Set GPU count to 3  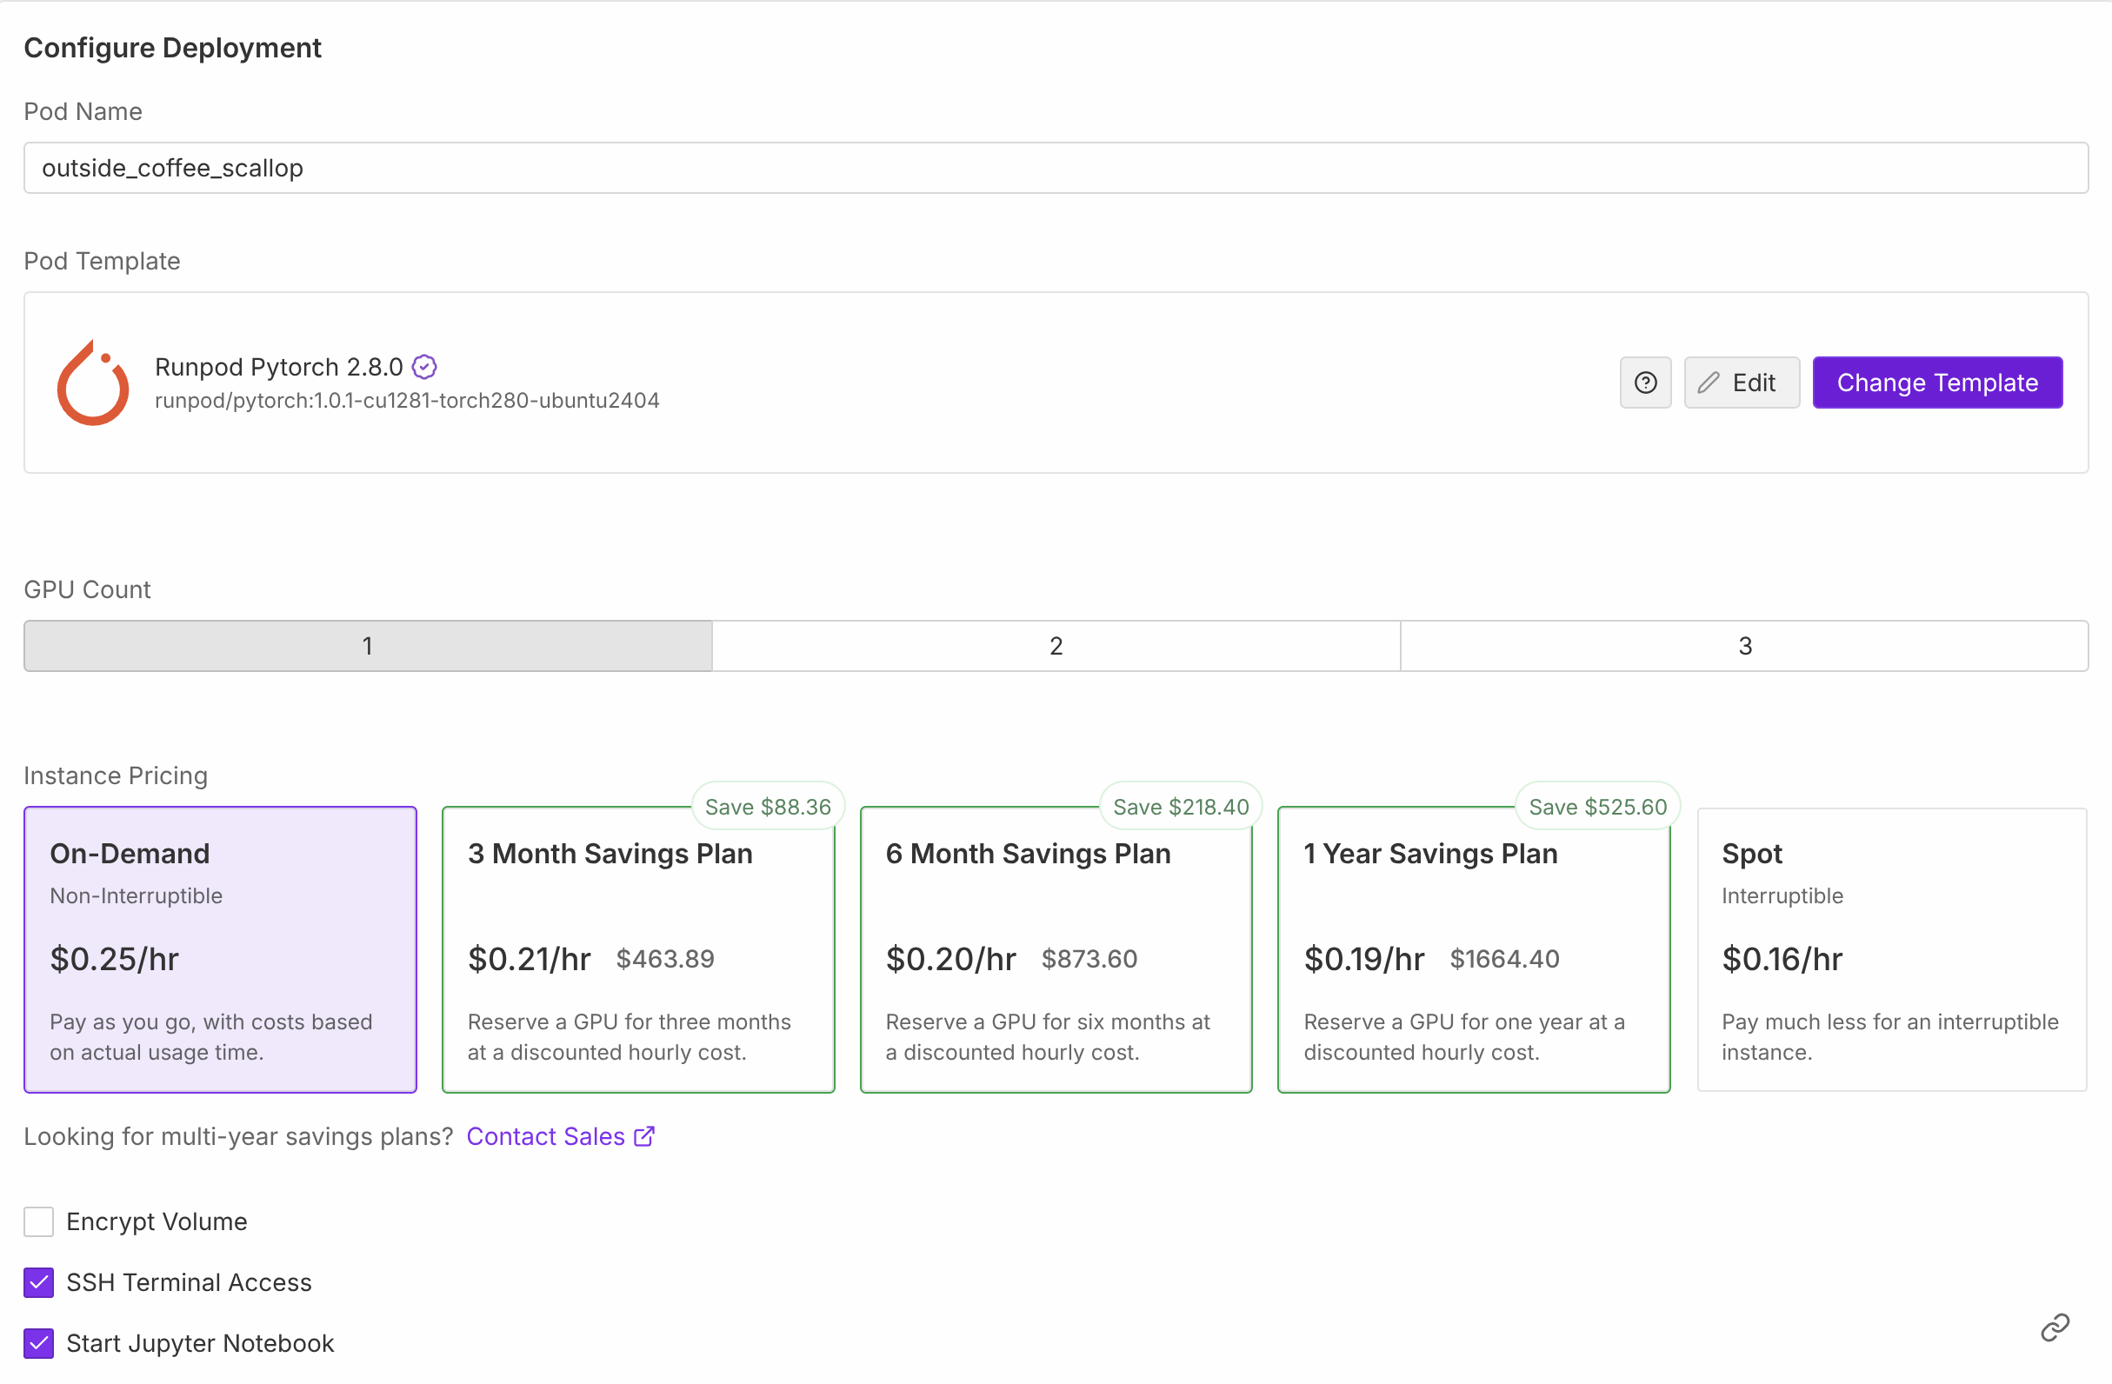pos(1744,646)
